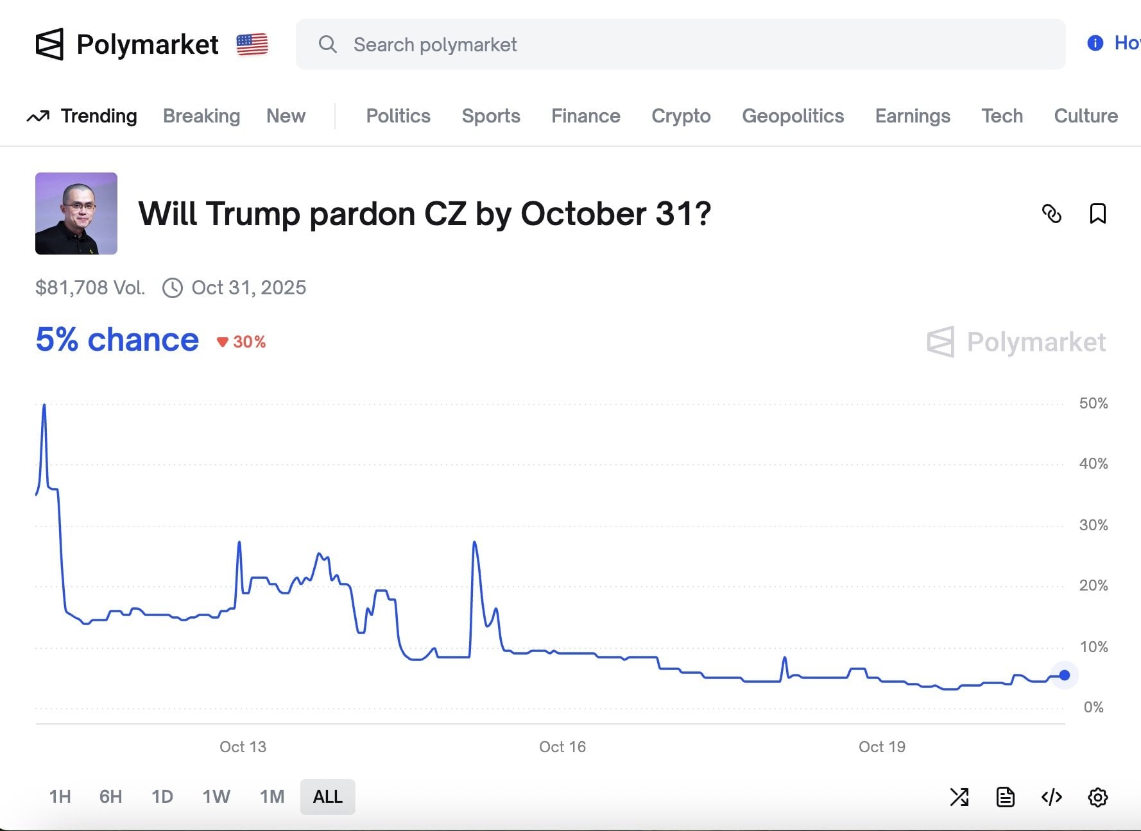This screenshot has width=1141, height=831.
Task: Switch chart to 1D timeframe
Action: click(163, 797)
